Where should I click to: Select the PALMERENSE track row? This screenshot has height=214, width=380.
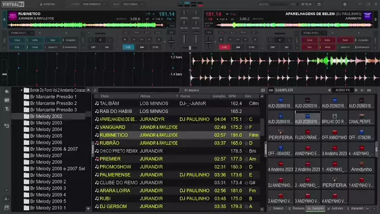tap(177, 175)
